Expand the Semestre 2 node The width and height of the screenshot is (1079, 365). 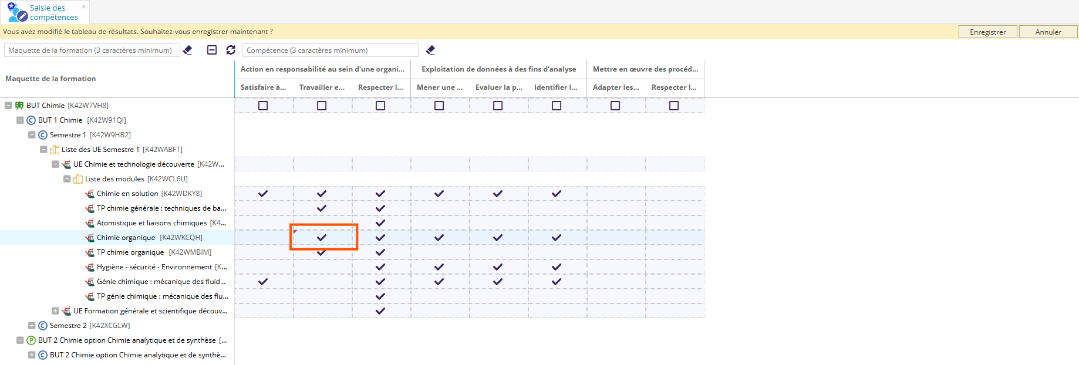[x=32, y=326]
